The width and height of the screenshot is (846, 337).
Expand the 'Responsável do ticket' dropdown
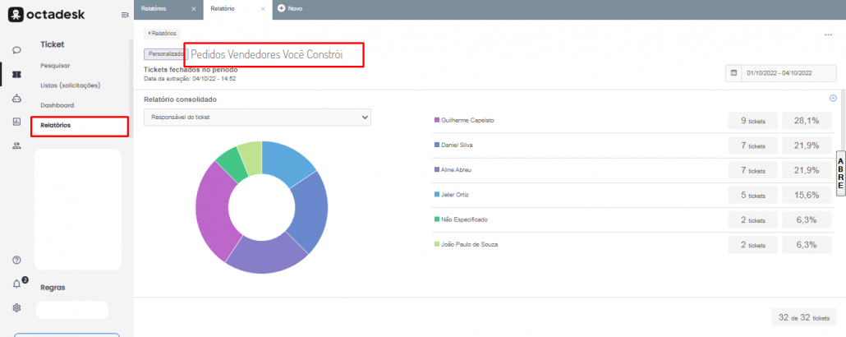click(257, 118)
